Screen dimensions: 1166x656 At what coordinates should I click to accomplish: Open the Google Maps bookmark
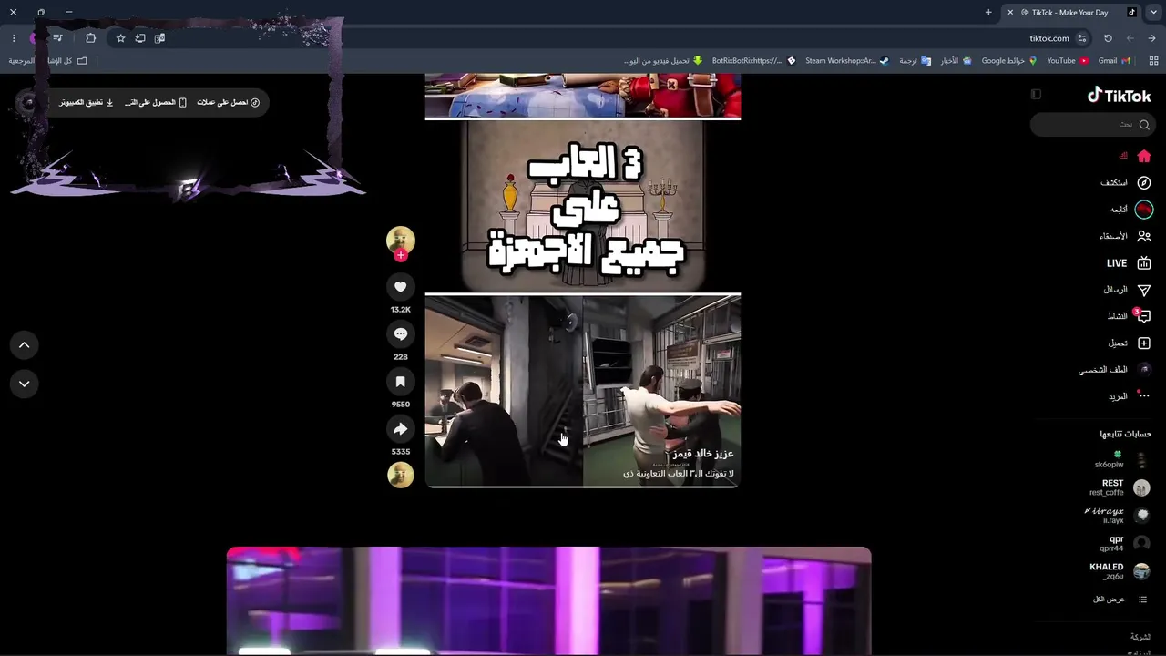pos(1009,61)
